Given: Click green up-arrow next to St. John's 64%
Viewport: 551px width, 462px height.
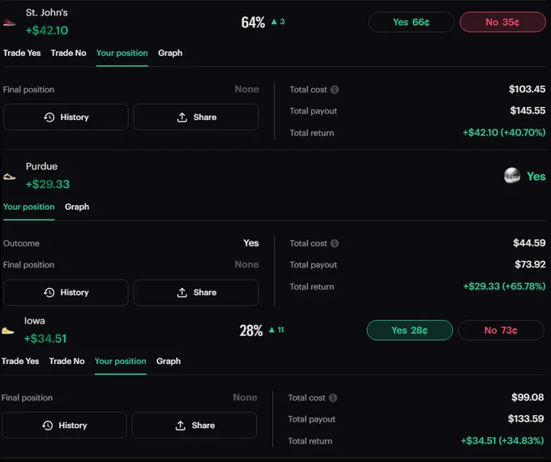Looking at the screenshot, I should tap(274, 22).
